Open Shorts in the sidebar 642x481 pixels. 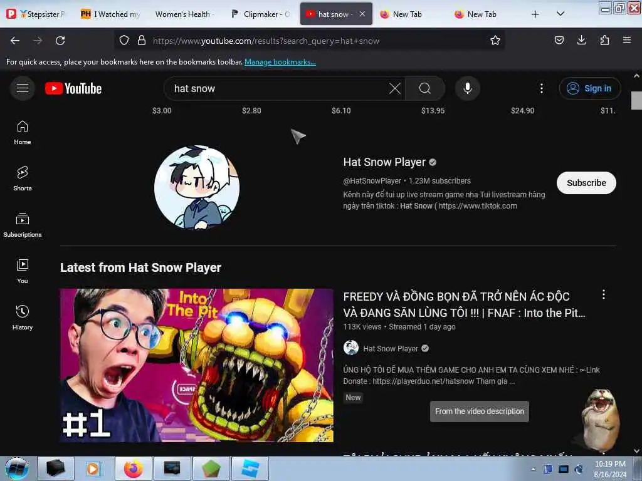[x=23, y=178]
